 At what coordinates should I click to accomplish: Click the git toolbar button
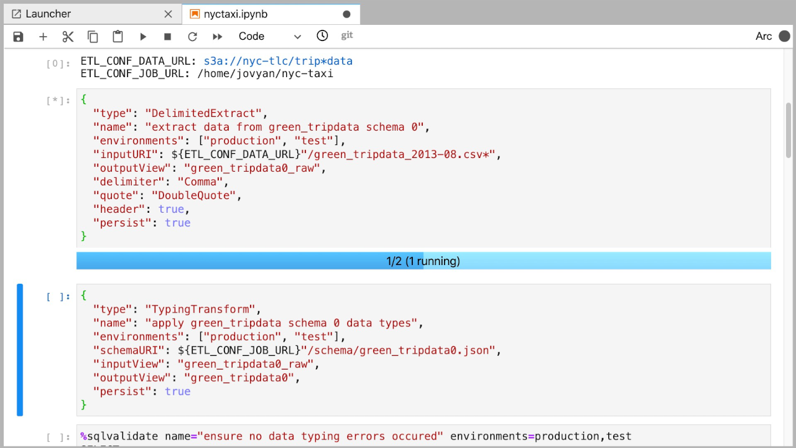click(347, 35)
